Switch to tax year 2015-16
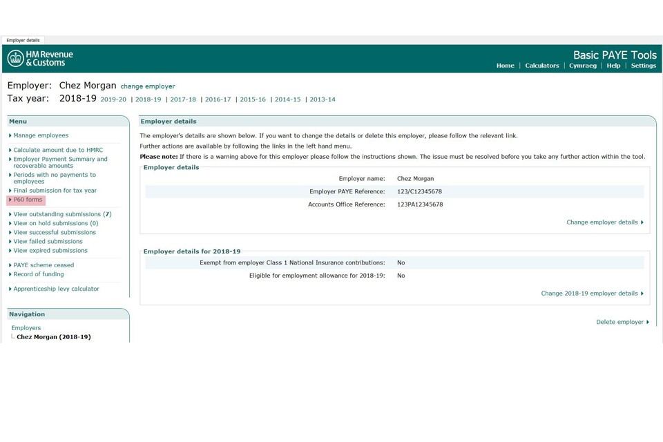Screen dimensions: 663x442 [253, 99]
